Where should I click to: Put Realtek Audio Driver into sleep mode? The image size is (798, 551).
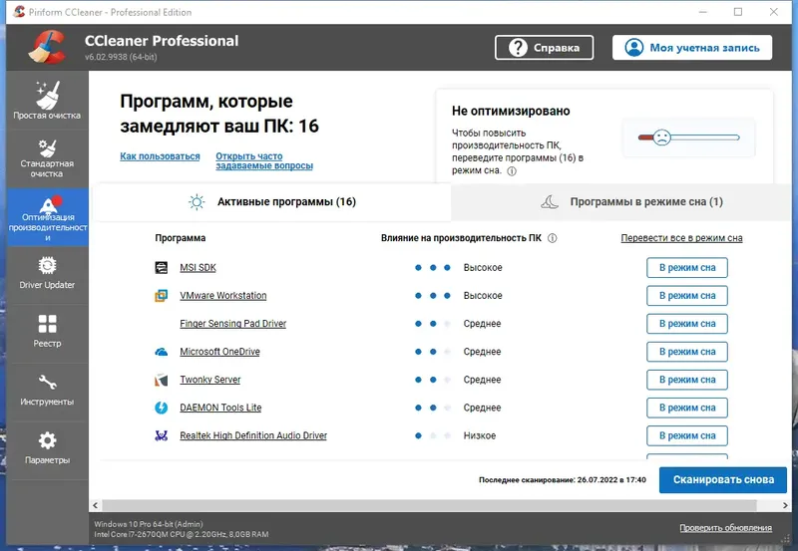coord(687,435)
